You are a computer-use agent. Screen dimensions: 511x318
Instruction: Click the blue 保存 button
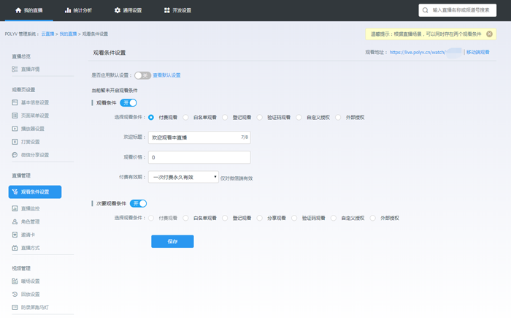point(172,241)
